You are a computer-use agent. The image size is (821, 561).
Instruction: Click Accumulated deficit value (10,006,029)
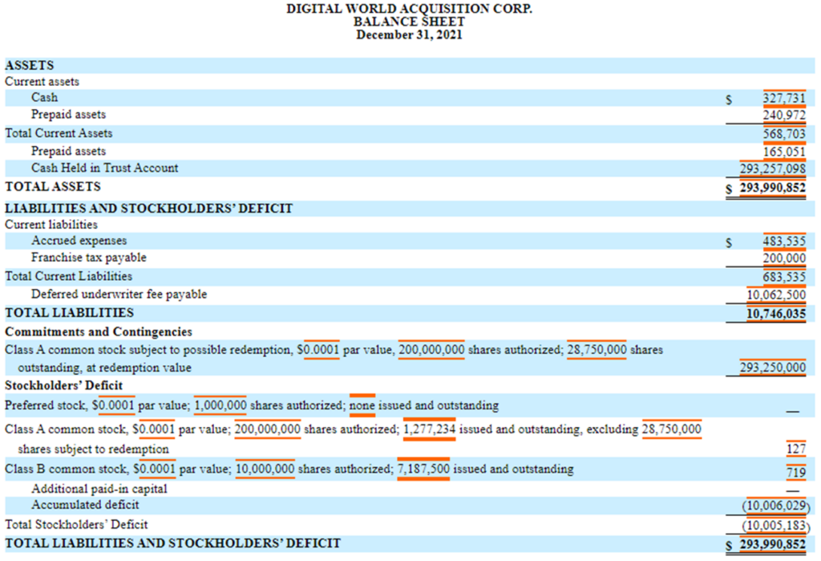click(x=776, y=506)
